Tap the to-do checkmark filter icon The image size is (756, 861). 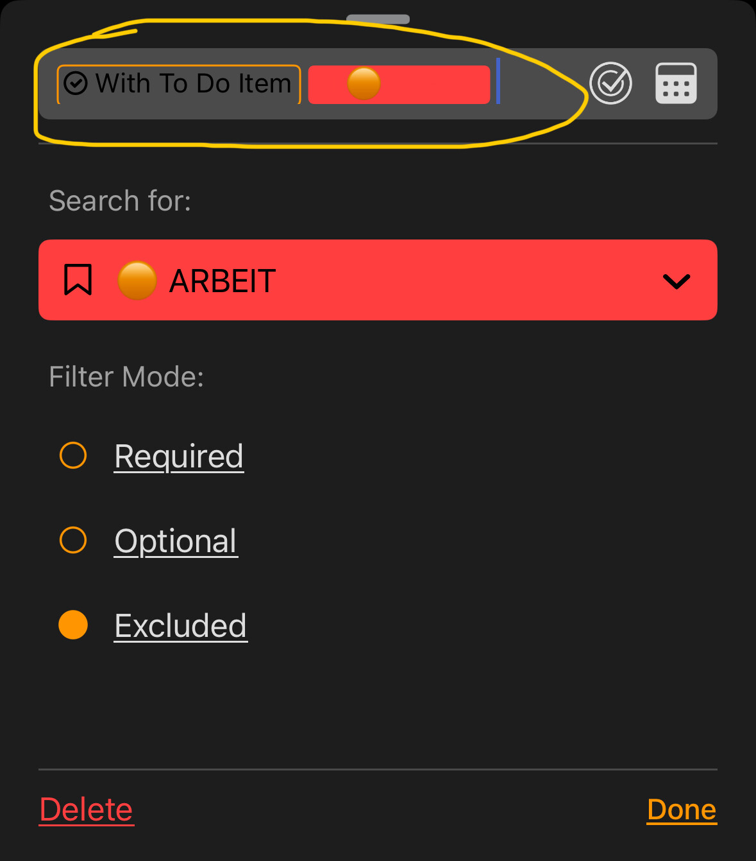pos(610,83)
